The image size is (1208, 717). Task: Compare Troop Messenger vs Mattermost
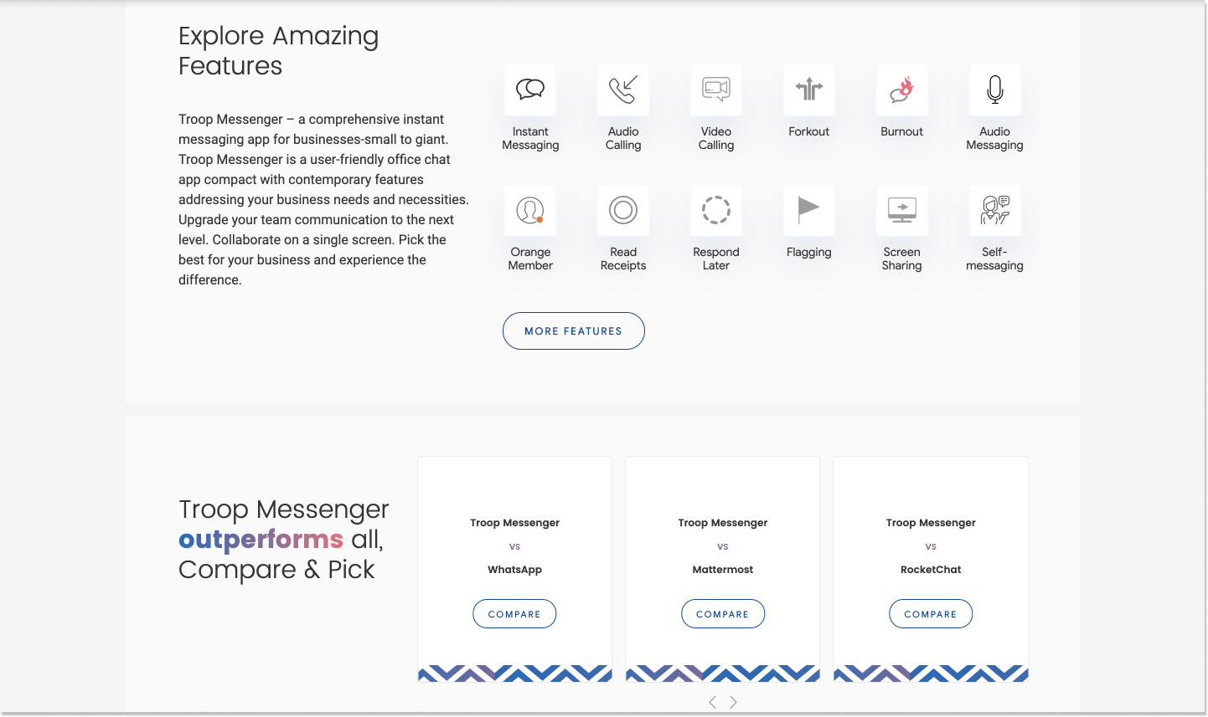723,614
